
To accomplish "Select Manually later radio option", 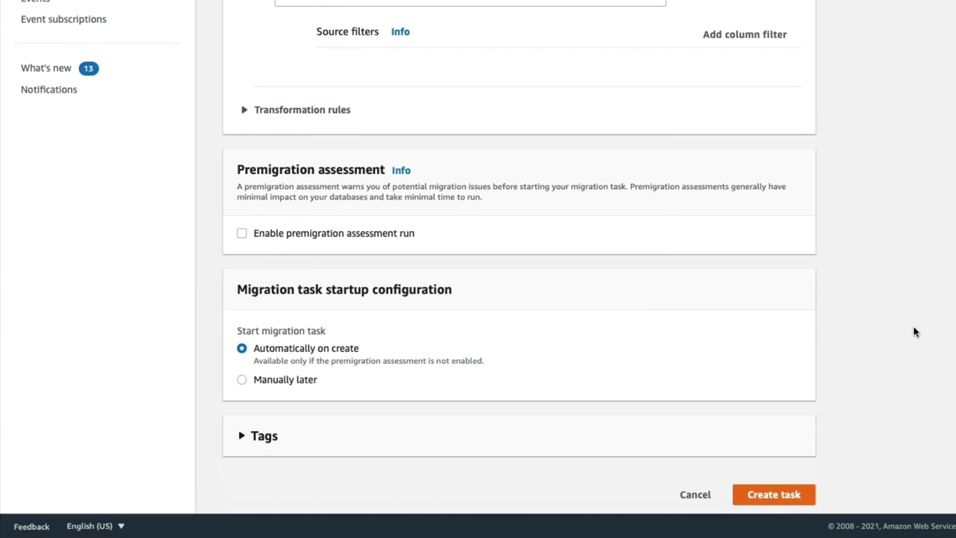I will pyautogui.click(x=242, y=380).
